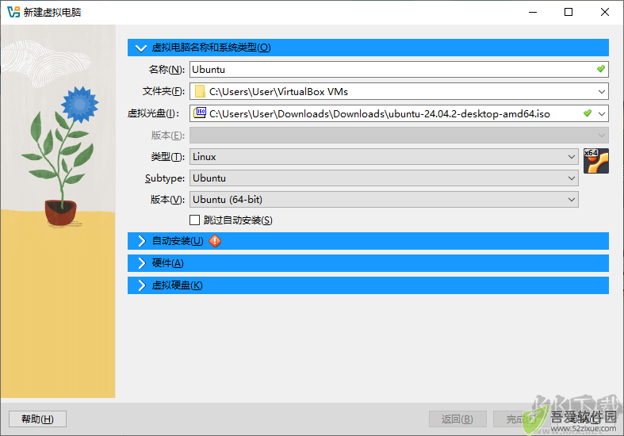Click the red warning icon on unattended install
Image resolution: width=624 pixels, height=436 pixels.
click(215, 241)
